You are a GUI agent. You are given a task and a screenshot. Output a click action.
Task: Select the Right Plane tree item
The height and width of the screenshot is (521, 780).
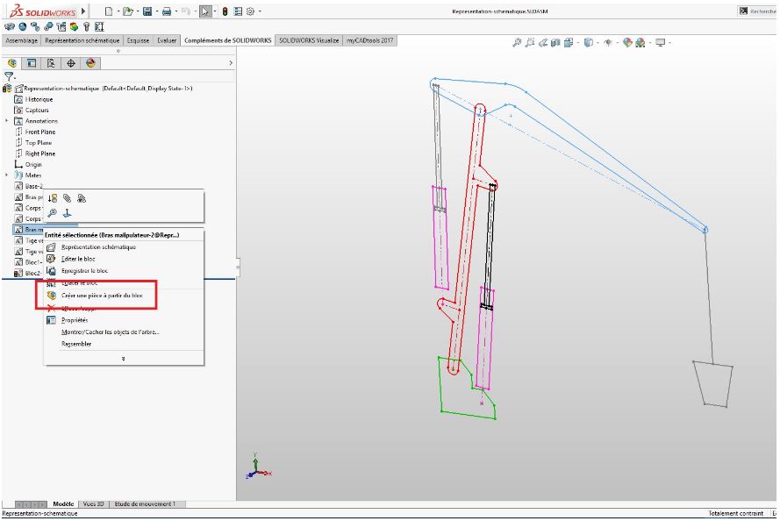[x=35, y=153]
